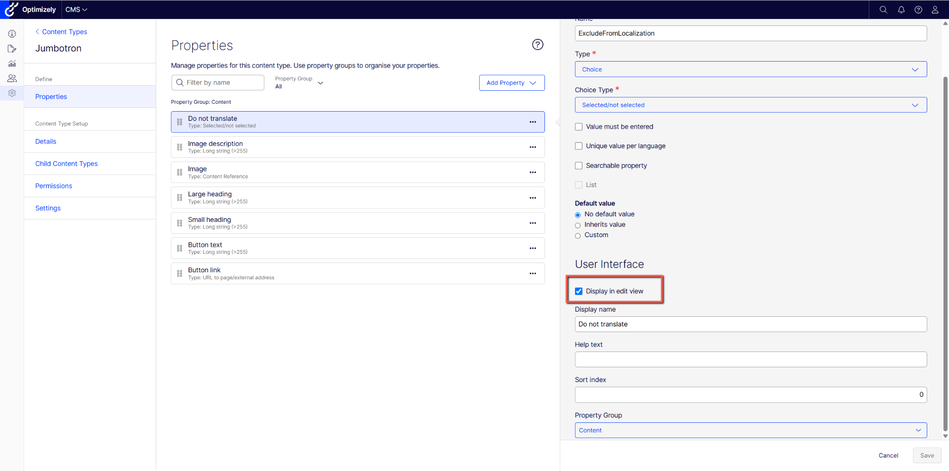Open the help question mark in top bar
Viewport: 949px width, 471px height.
918,10
